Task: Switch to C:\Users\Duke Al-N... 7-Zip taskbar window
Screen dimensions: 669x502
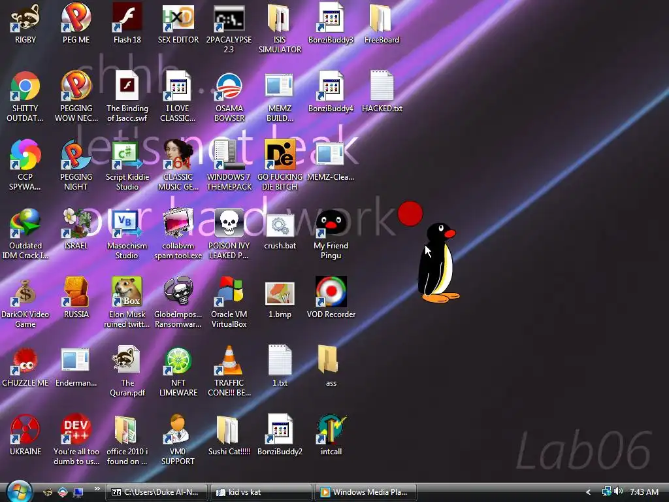Action: coord(157,492)
